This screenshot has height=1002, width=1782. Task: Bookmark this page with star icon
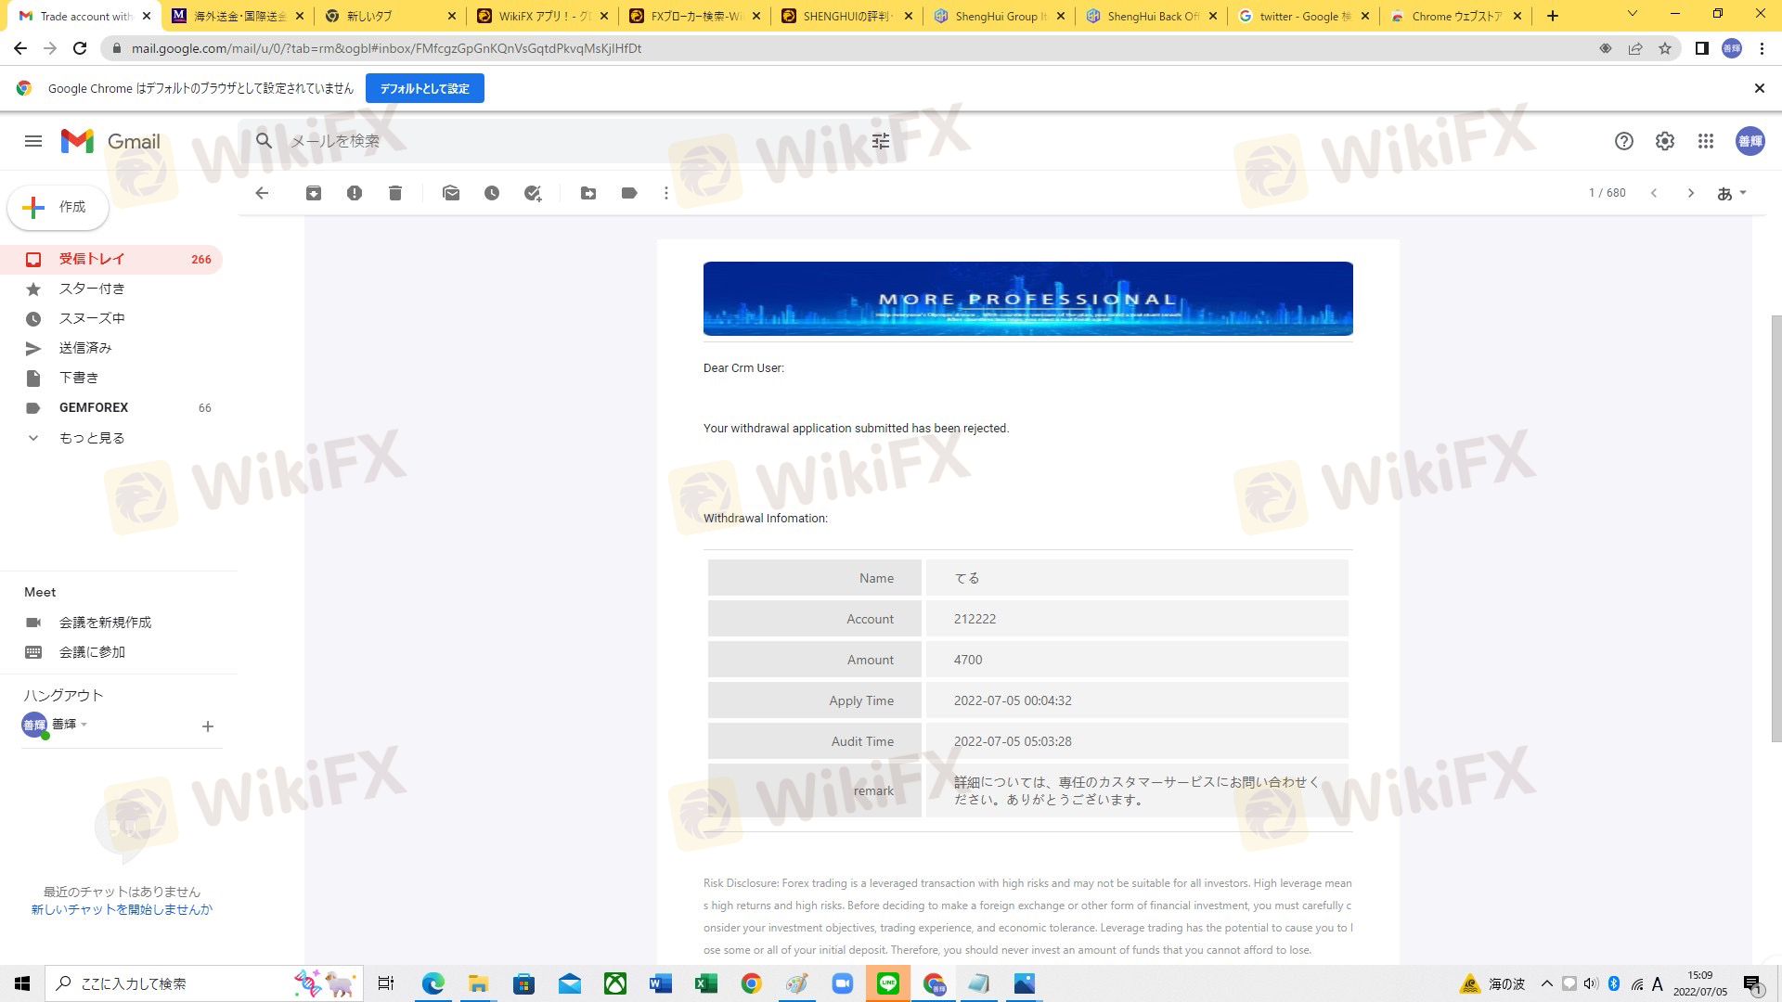(x=1665, y=48)
